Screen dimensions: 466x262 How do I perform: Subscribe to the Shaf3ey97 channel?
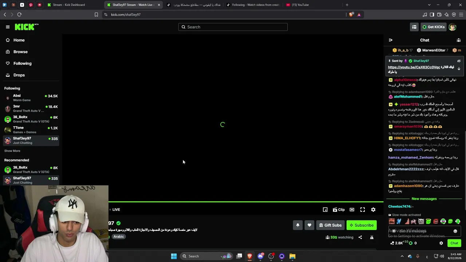pos(362,225)
